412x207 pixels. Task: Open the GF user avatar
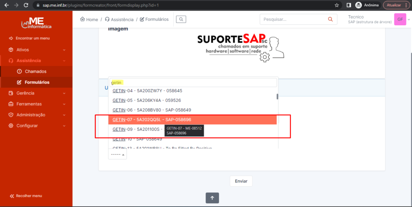400,19
